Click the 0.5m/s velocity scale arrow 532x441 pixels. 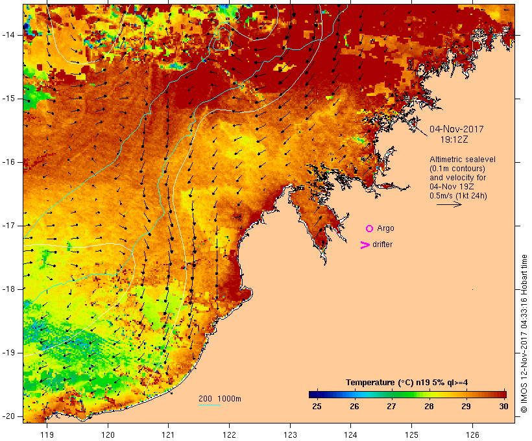(x=449, y=204)
